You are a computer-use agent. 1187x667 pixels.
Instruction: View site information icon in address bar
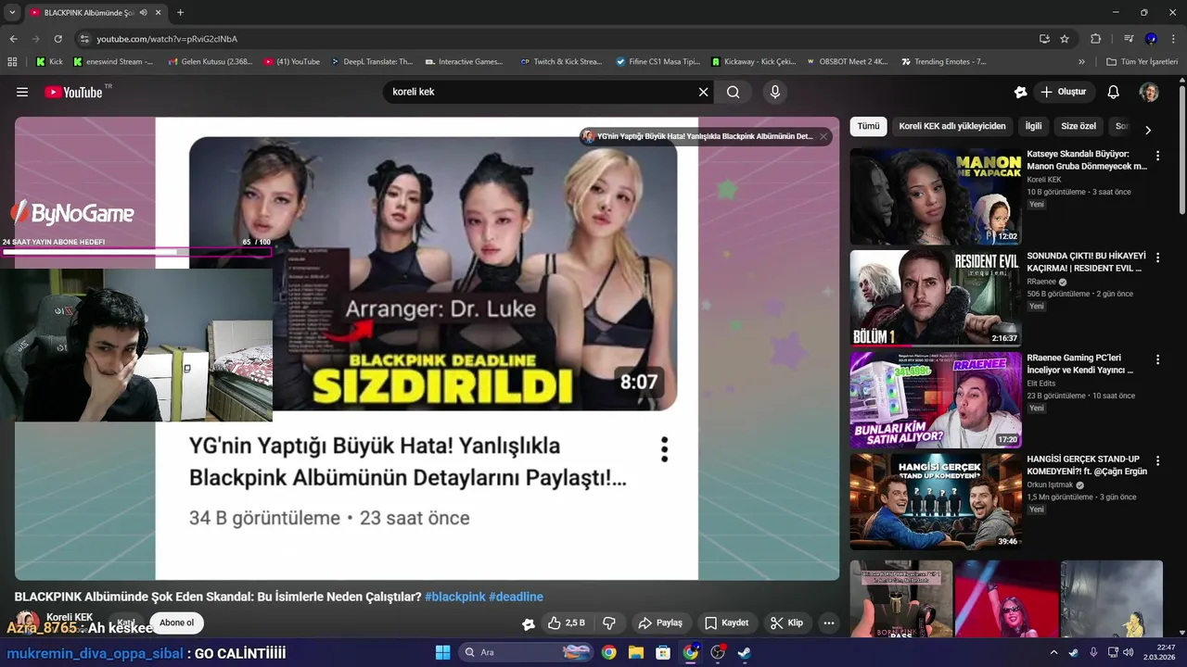84,39
